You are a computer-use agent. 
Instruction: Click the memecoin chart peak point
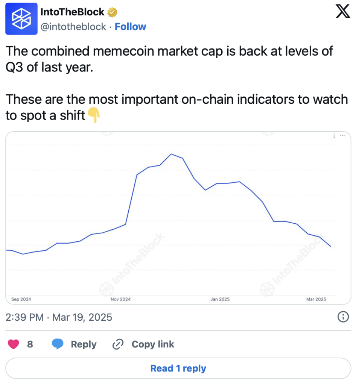tap(171, 154)
